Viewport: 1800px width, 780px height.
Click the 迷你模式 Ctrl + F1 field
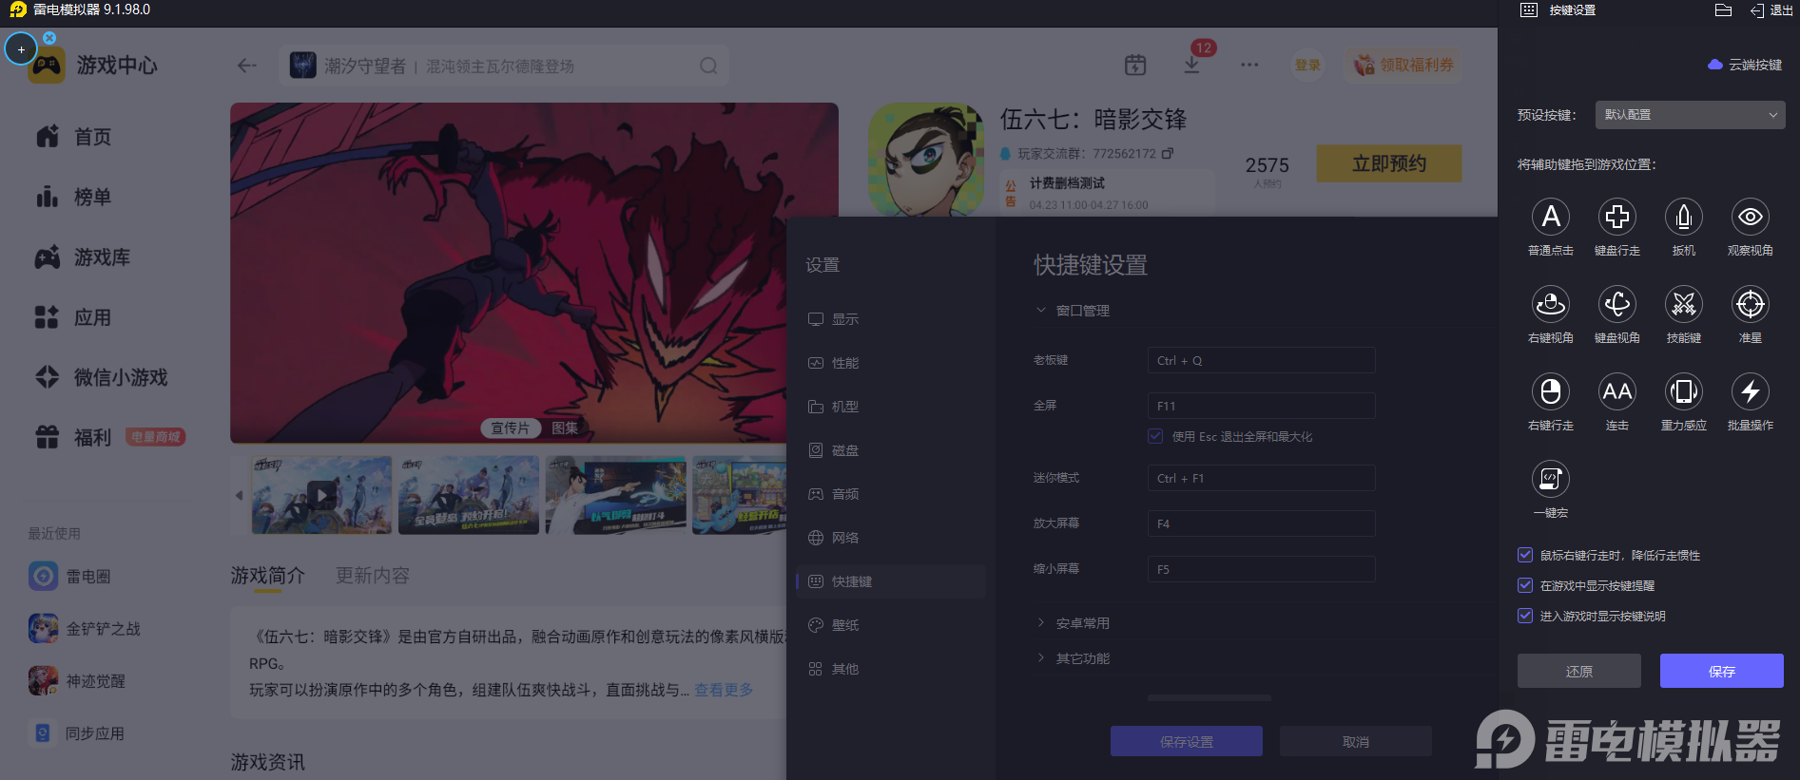click(x=1261, y=478)
